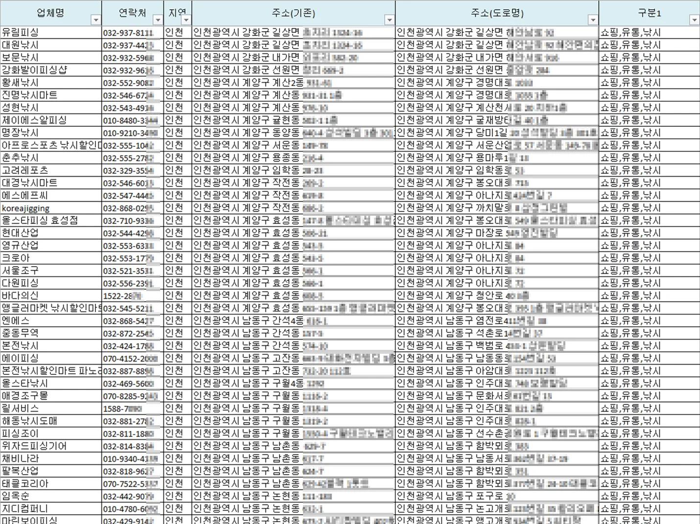The height and width of the screenshot is (524, 700).
Task: Select the phone number cell in 제이에스알피싱 row
Action: pos(133,120)
